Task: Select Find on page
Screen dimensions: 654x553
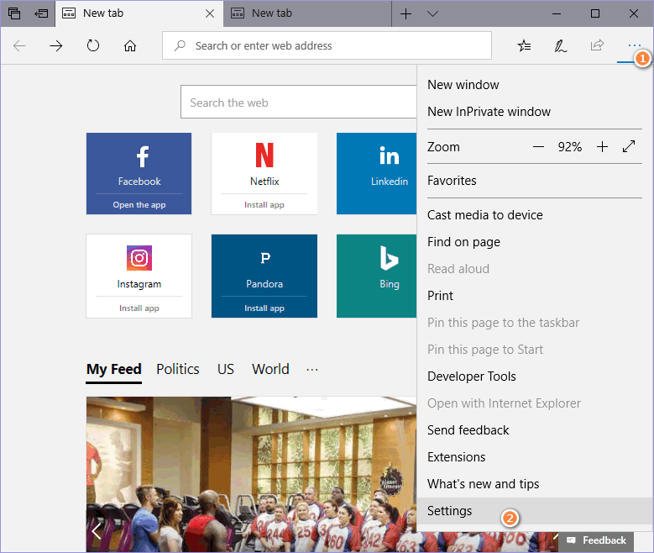Action: coord(535,242)
